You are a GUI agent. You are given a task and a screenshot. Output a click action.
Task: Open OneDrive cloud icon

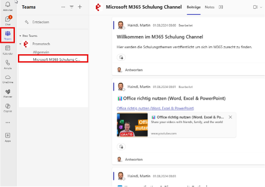coord(8,79)
